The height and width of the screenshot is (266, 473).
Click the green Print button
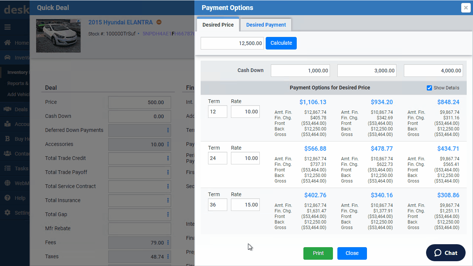click(318, 253)
